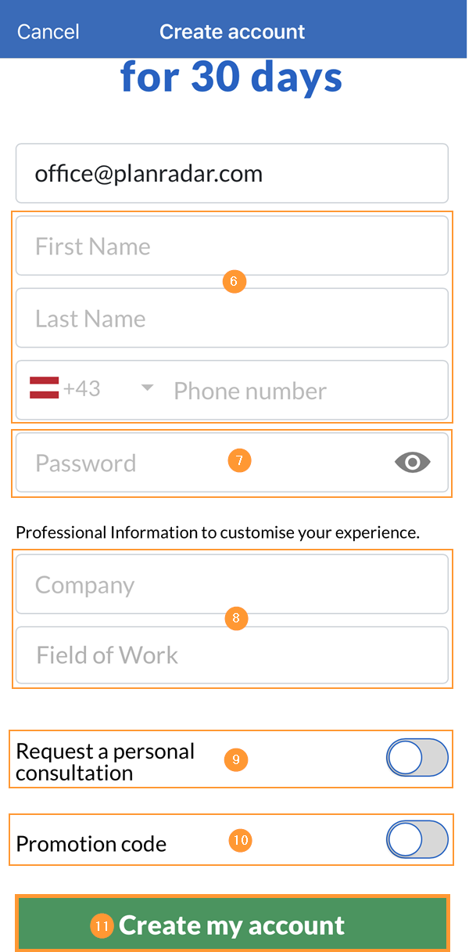Image resolution: width=469 pixels, height=952 pixels.
Task: Toggle password visibility eye icon
Action: coord(413,463)
